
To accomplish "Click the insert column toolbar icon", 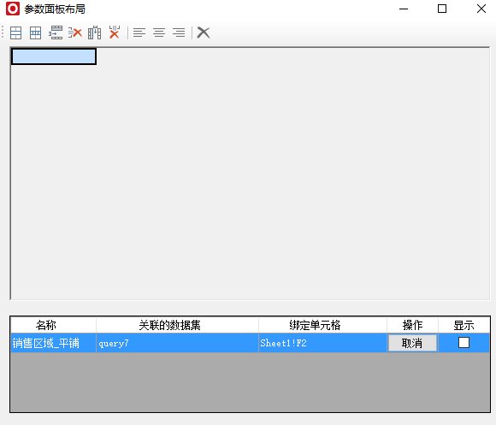I will 95,32.
